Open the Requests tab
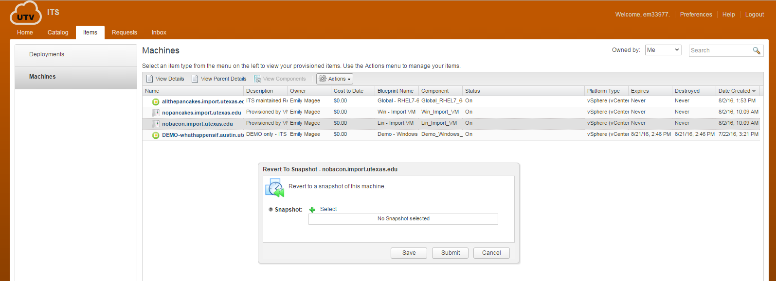 (124, 33)
